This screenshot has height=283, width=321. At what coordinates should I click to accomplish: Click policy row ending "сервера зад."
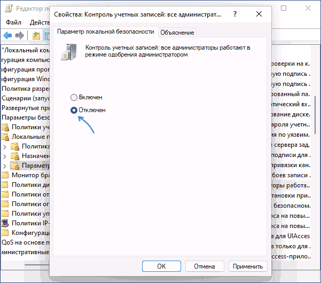pyautogui.click(x=291, y=145)
